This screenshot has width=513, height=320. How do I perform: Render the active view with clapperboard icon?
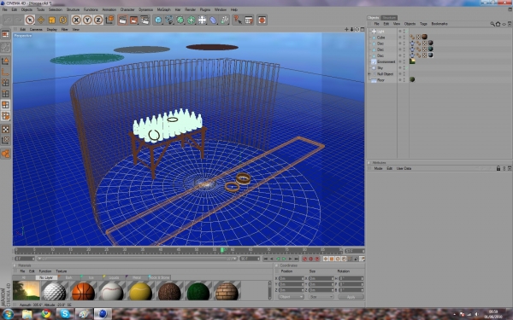pos(122,20)
